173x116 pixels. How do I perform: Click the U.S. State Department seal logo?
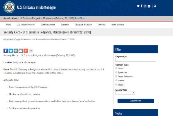(9, 7)
